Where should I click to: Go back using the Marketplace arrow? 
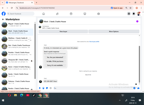point(3,19)
